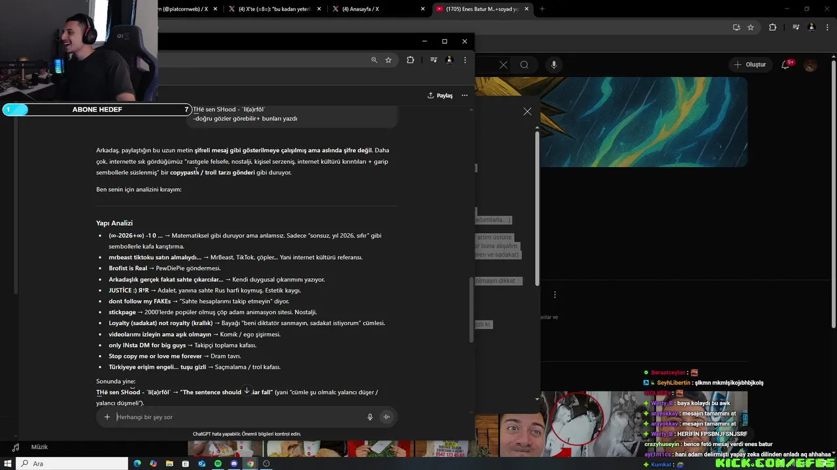Click the Paylaş share button
The height and width of the screenshot is (470, 837).
coord(440,95)
